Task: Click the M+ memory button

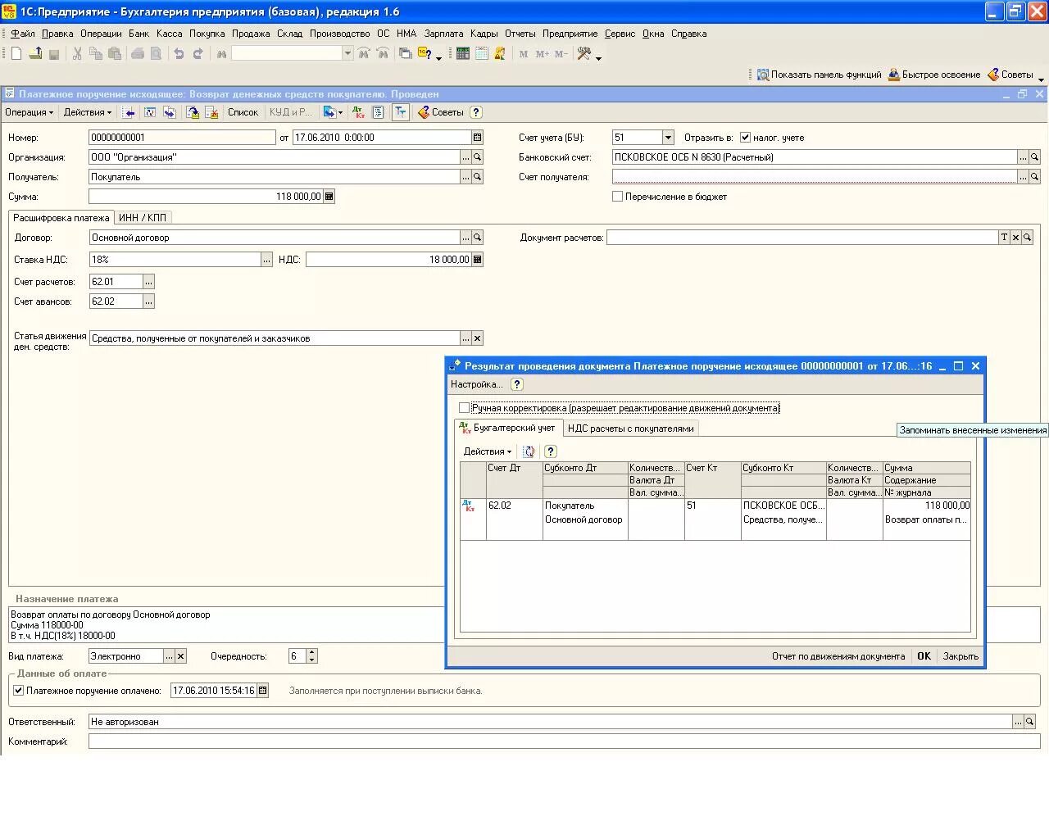Action: pyautogui.click(x=543, y=53)
